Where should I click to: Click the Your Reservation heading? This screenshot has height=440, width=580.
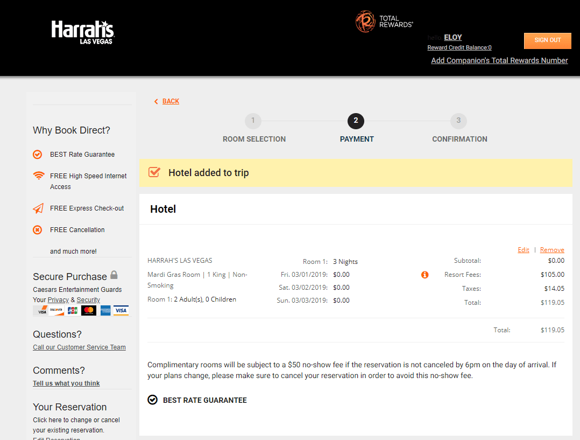pos(70,407)
